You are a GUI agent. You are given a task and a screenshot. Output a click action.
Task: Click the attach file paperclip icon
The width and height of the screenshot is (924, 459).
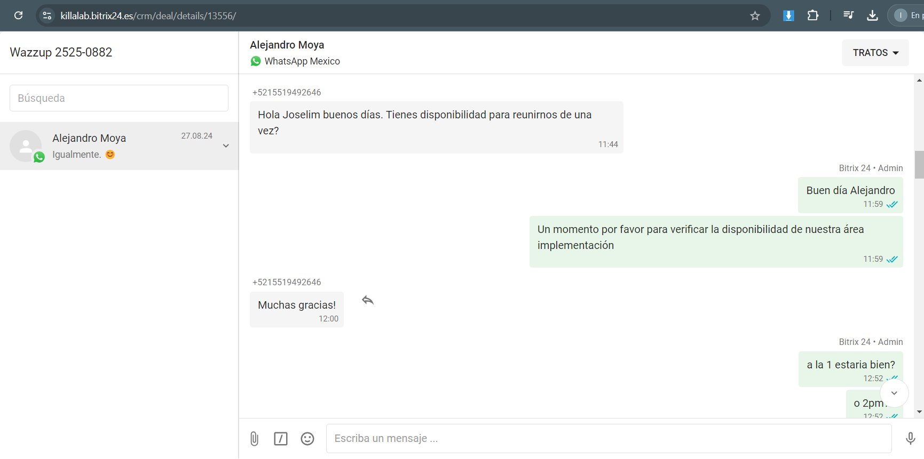coord(255,439)
